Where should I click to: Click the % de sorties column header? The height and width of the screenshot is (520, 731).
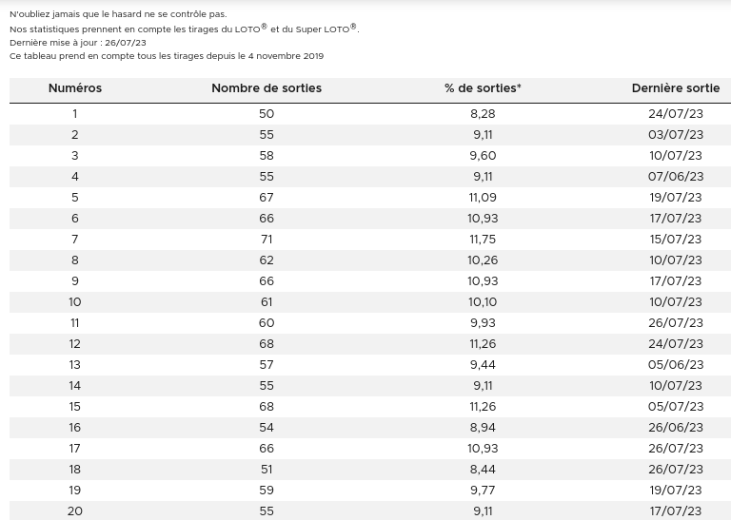click(483, 88)
